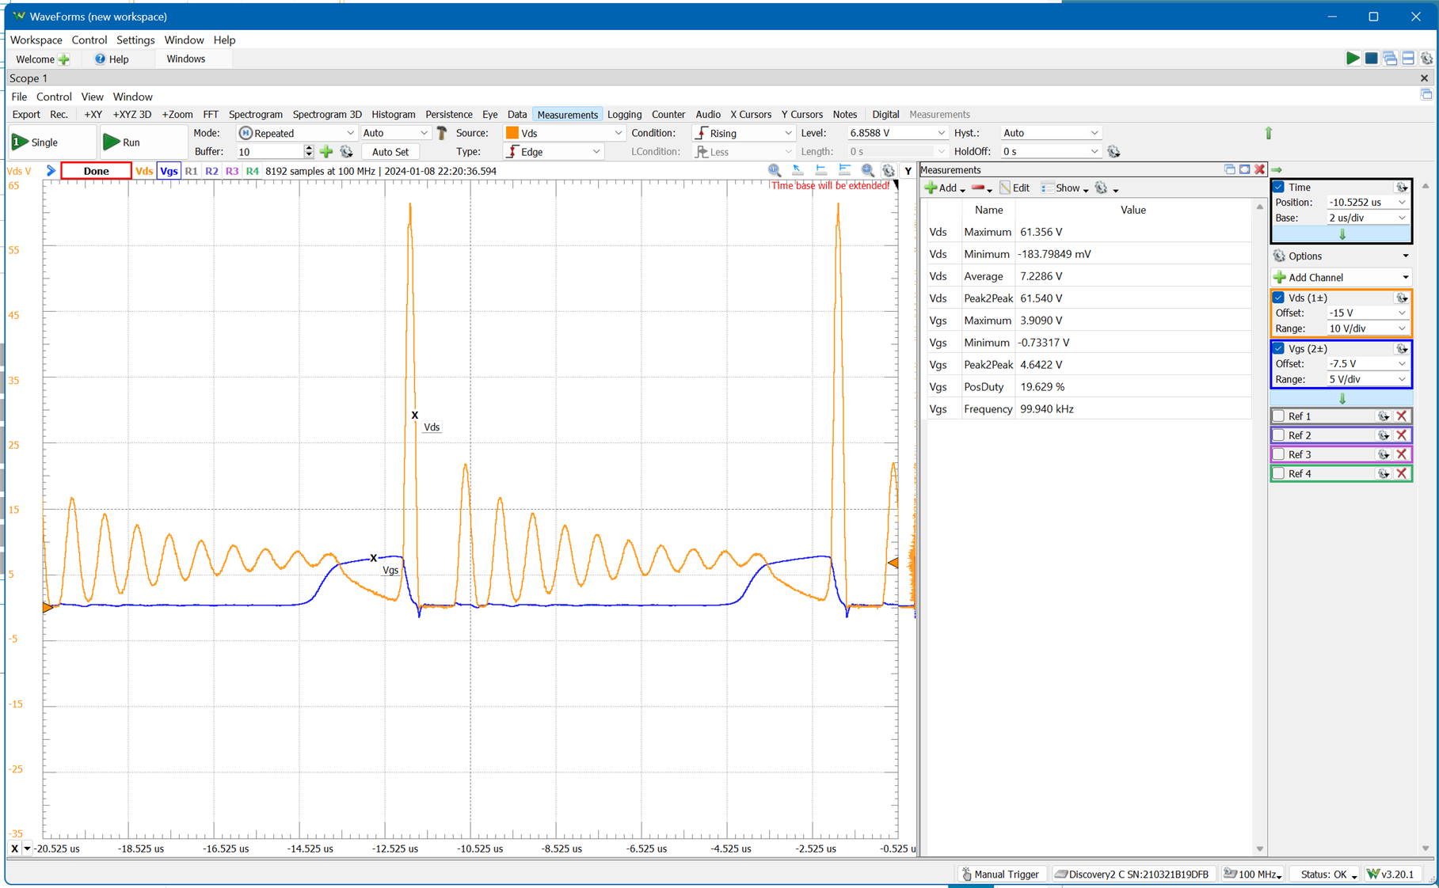The width and height of the screenshot is (1439, 888).
Task: Click the Auto Set button
Action: tap(390, 152)
